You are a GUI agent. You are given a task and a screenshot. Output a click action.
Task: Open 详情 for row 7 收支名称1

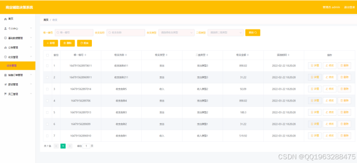315,135
